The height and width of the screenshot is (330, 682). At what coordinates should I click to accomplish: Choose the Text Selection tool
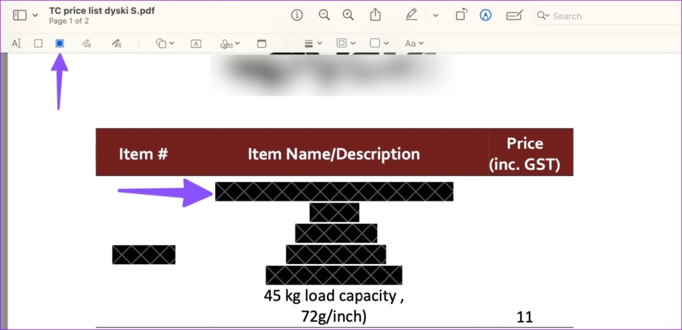(x=17, y=43)
